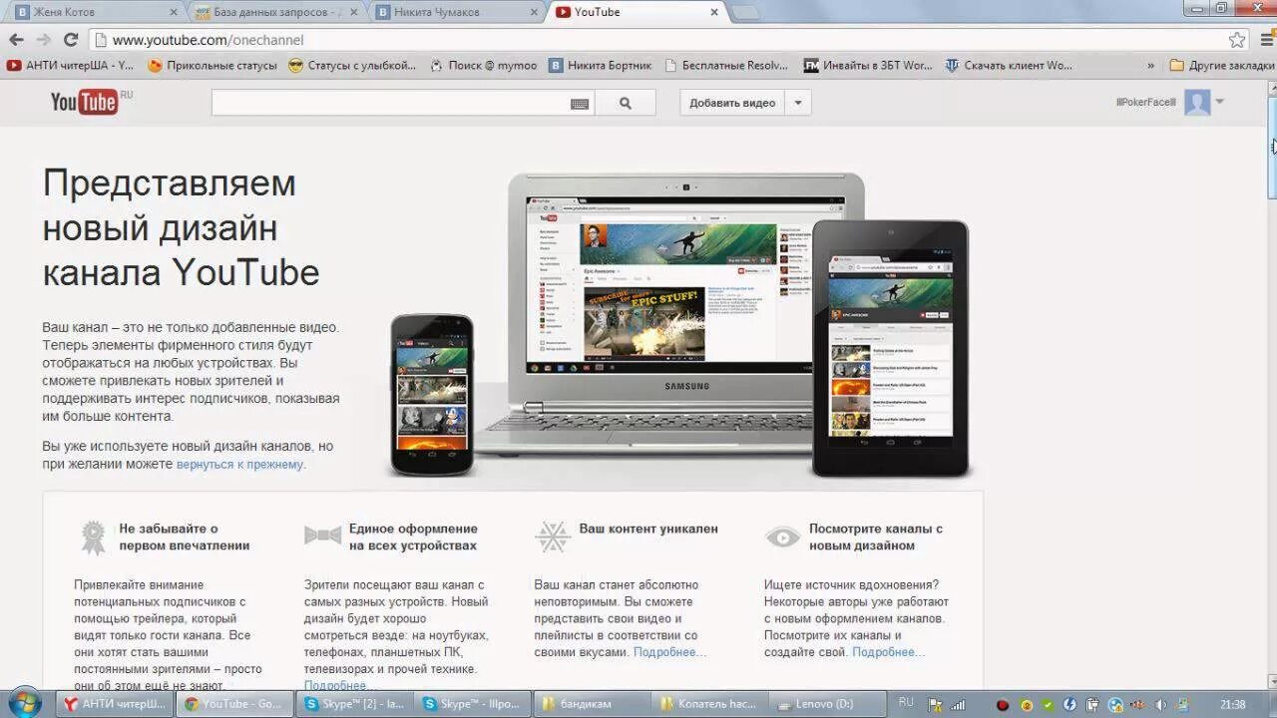Open dropdown arrow next to Добавить видео
This screenshot has height=718, width=1277.
coord(797,103)
